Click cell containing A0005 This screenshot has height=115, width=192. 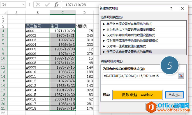coord(38,49)
